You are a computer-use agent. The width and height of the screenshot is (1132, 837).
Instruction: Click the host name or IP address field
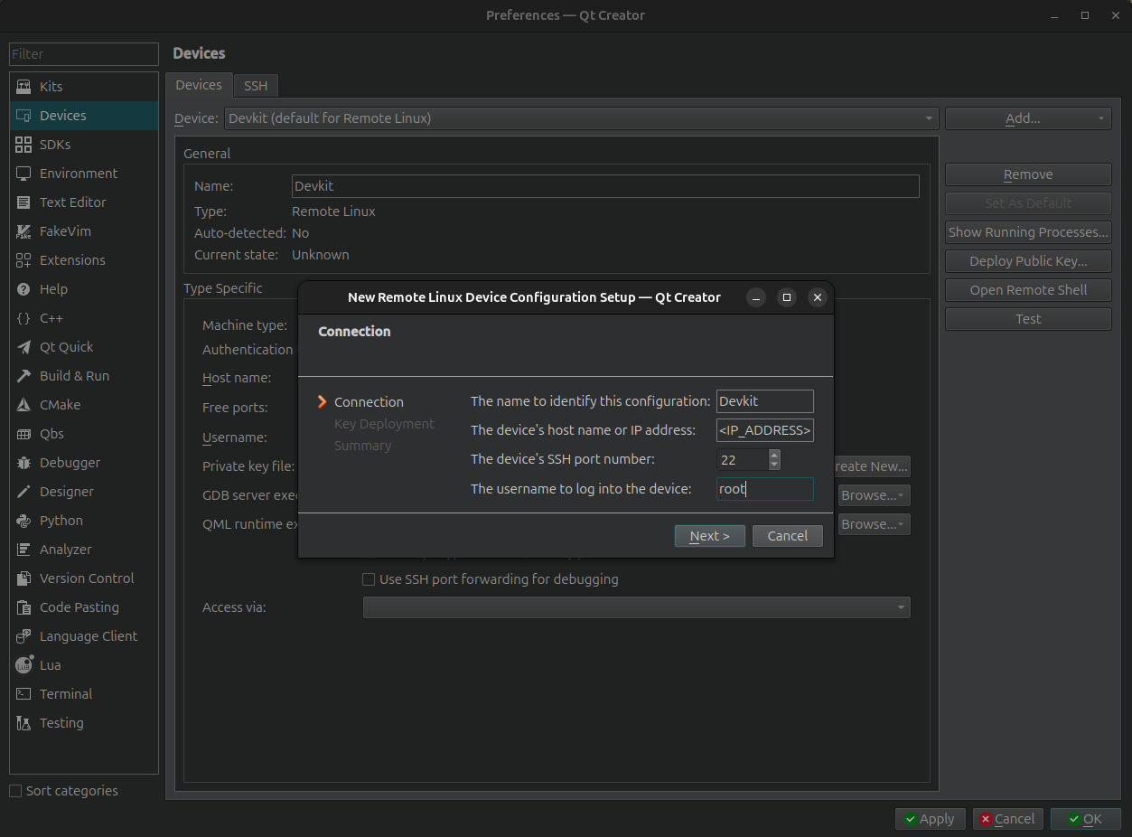click(765, 430)
